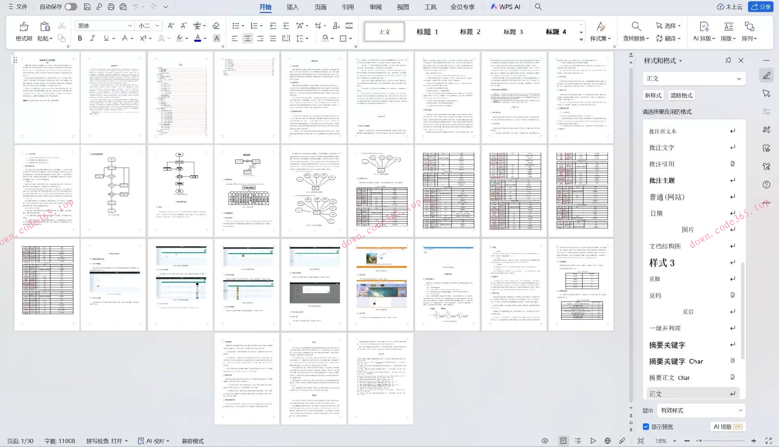Center align the paragraph text
The height and width of the screenshot is (447, 779).
click(247, 39)
